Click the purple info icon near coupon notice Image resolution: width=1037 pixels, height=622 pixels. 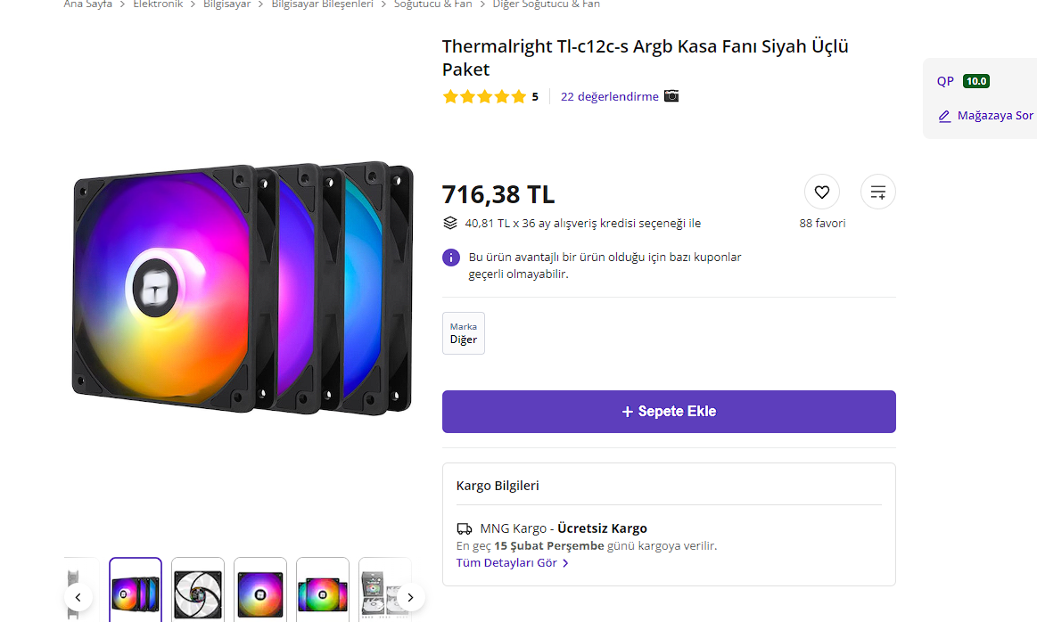pyautogui.click(x=451, y=258)
